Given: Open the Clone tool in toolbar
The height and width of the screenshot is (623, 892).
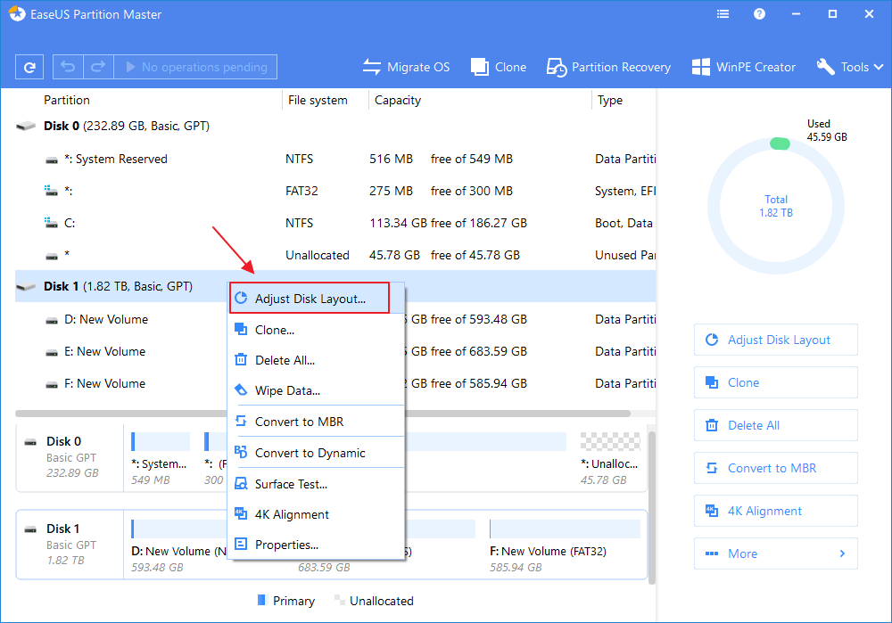Looking at the screenshot, I should 499,67.
